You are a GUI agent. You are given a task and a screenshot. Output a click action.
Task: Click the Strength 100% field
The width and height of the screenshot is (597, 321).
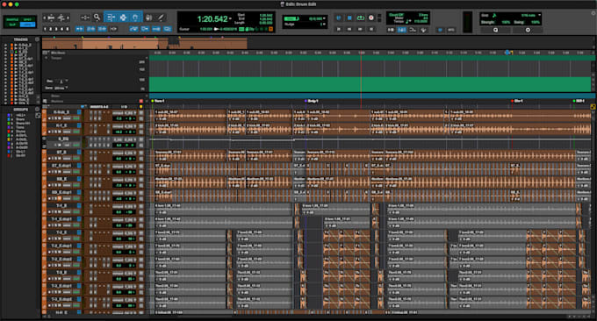coord(507,22)
